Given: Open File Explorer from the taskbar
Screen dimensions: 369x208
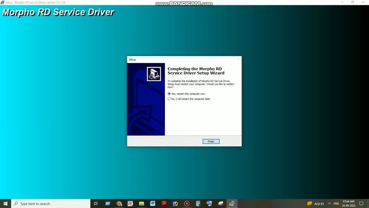Looking at the screenshot, I should click(141, 203).
